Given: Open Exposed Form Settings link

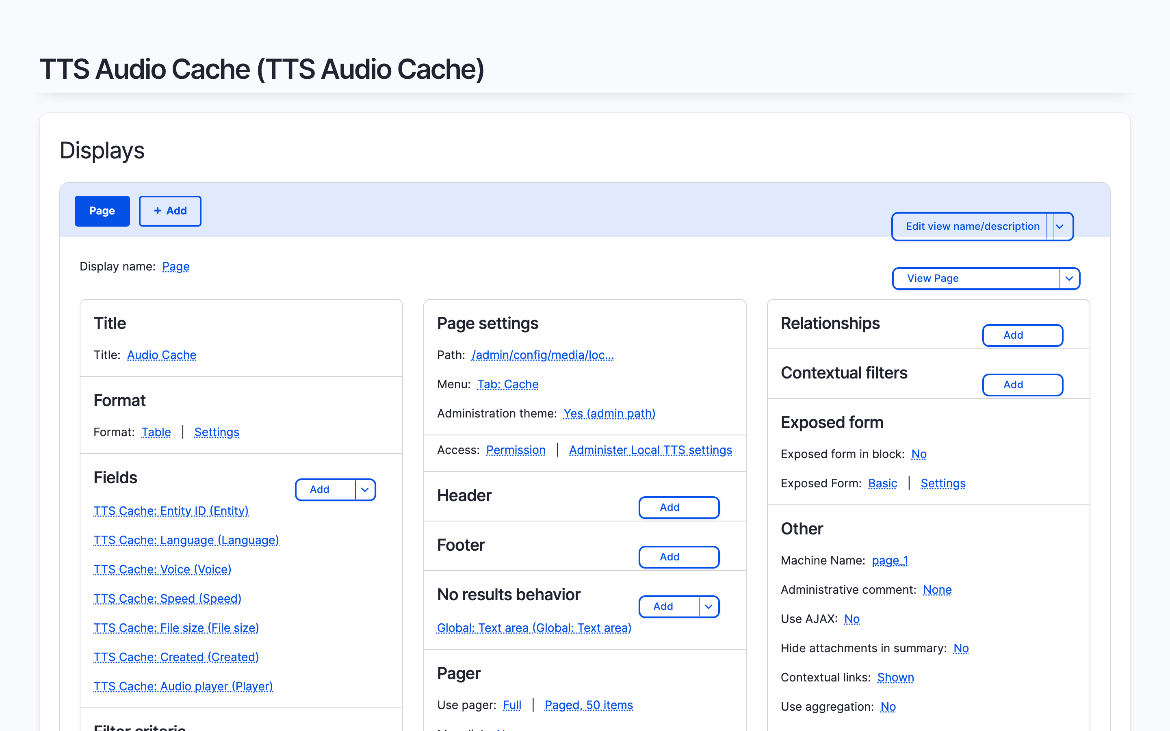Looking at the screenshot, I should [943, 483].
